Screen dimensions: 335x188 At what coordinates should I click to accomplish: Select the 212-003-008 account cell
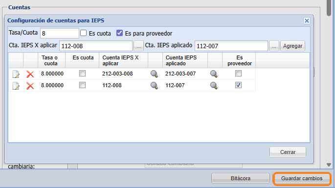[x=117, y=74]
